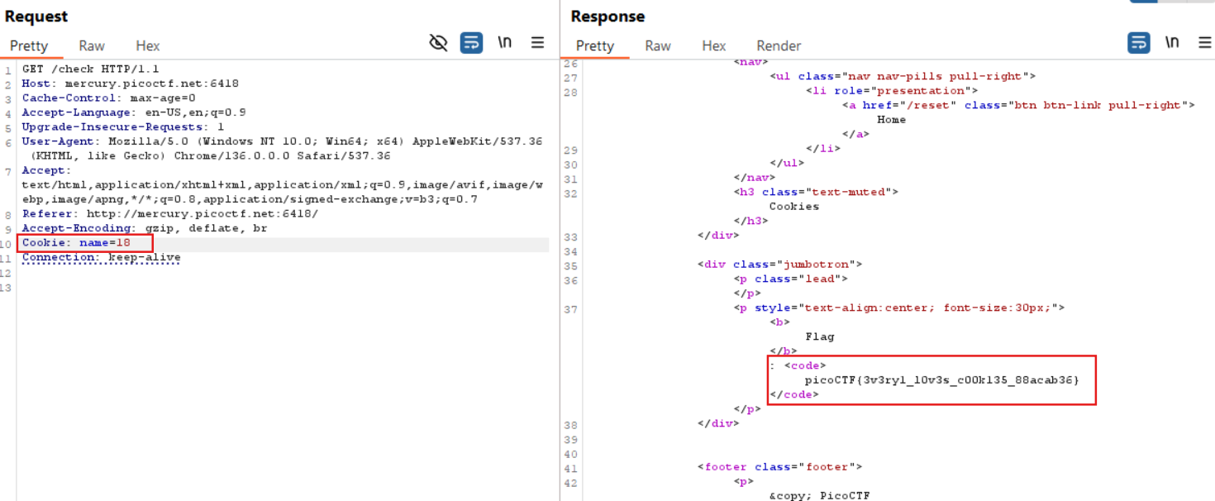
Task: Switch Response view to Hex tab
Action: pyautogui.click(x=713, y=46)
